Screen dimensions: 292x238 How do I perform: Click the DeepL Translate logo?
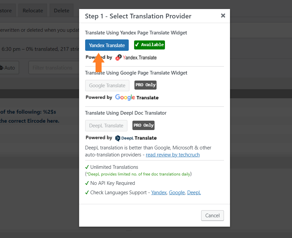pyautogui.click(x=136, y=138)
